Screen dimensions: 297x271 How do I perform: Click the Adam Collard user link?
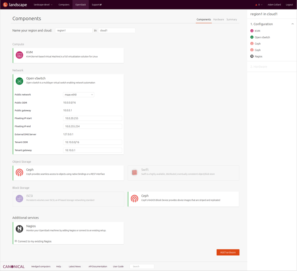click(274, 5)
